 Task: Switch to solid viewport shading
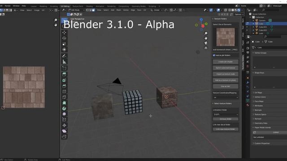coord(233,10)
